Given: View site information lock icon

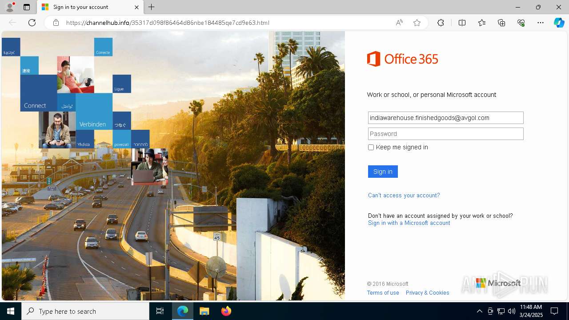Looking at the screenshot, I should (56, 23).
